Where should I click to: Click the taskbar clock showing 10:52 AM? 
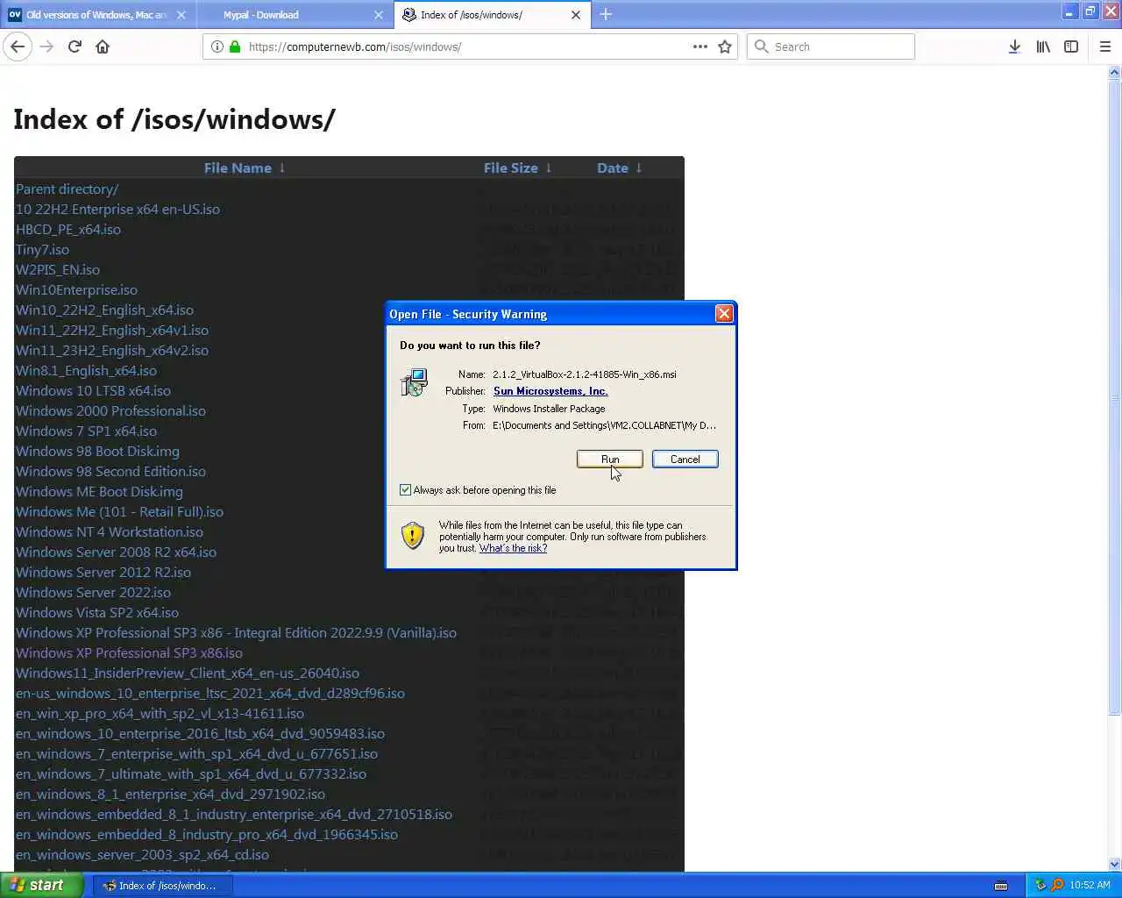pos(1090,885)
